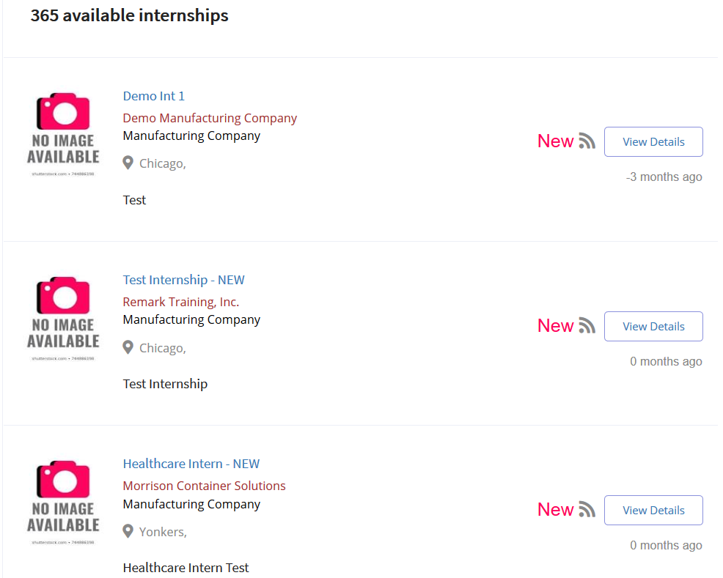The image size is (723, 578).
Task: Click New badge on Healthcare Intern listing
Action: click(556, 509)
